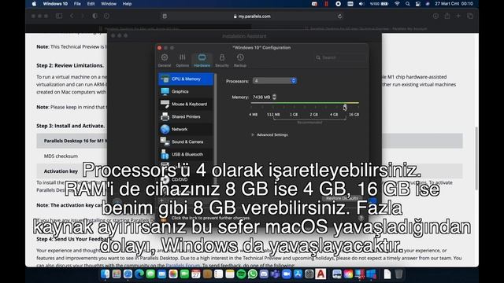The image size is (504, 283).
Task: Click the 4 GB memory slider label
Action: pyautogui.click(x=334, y=115)
